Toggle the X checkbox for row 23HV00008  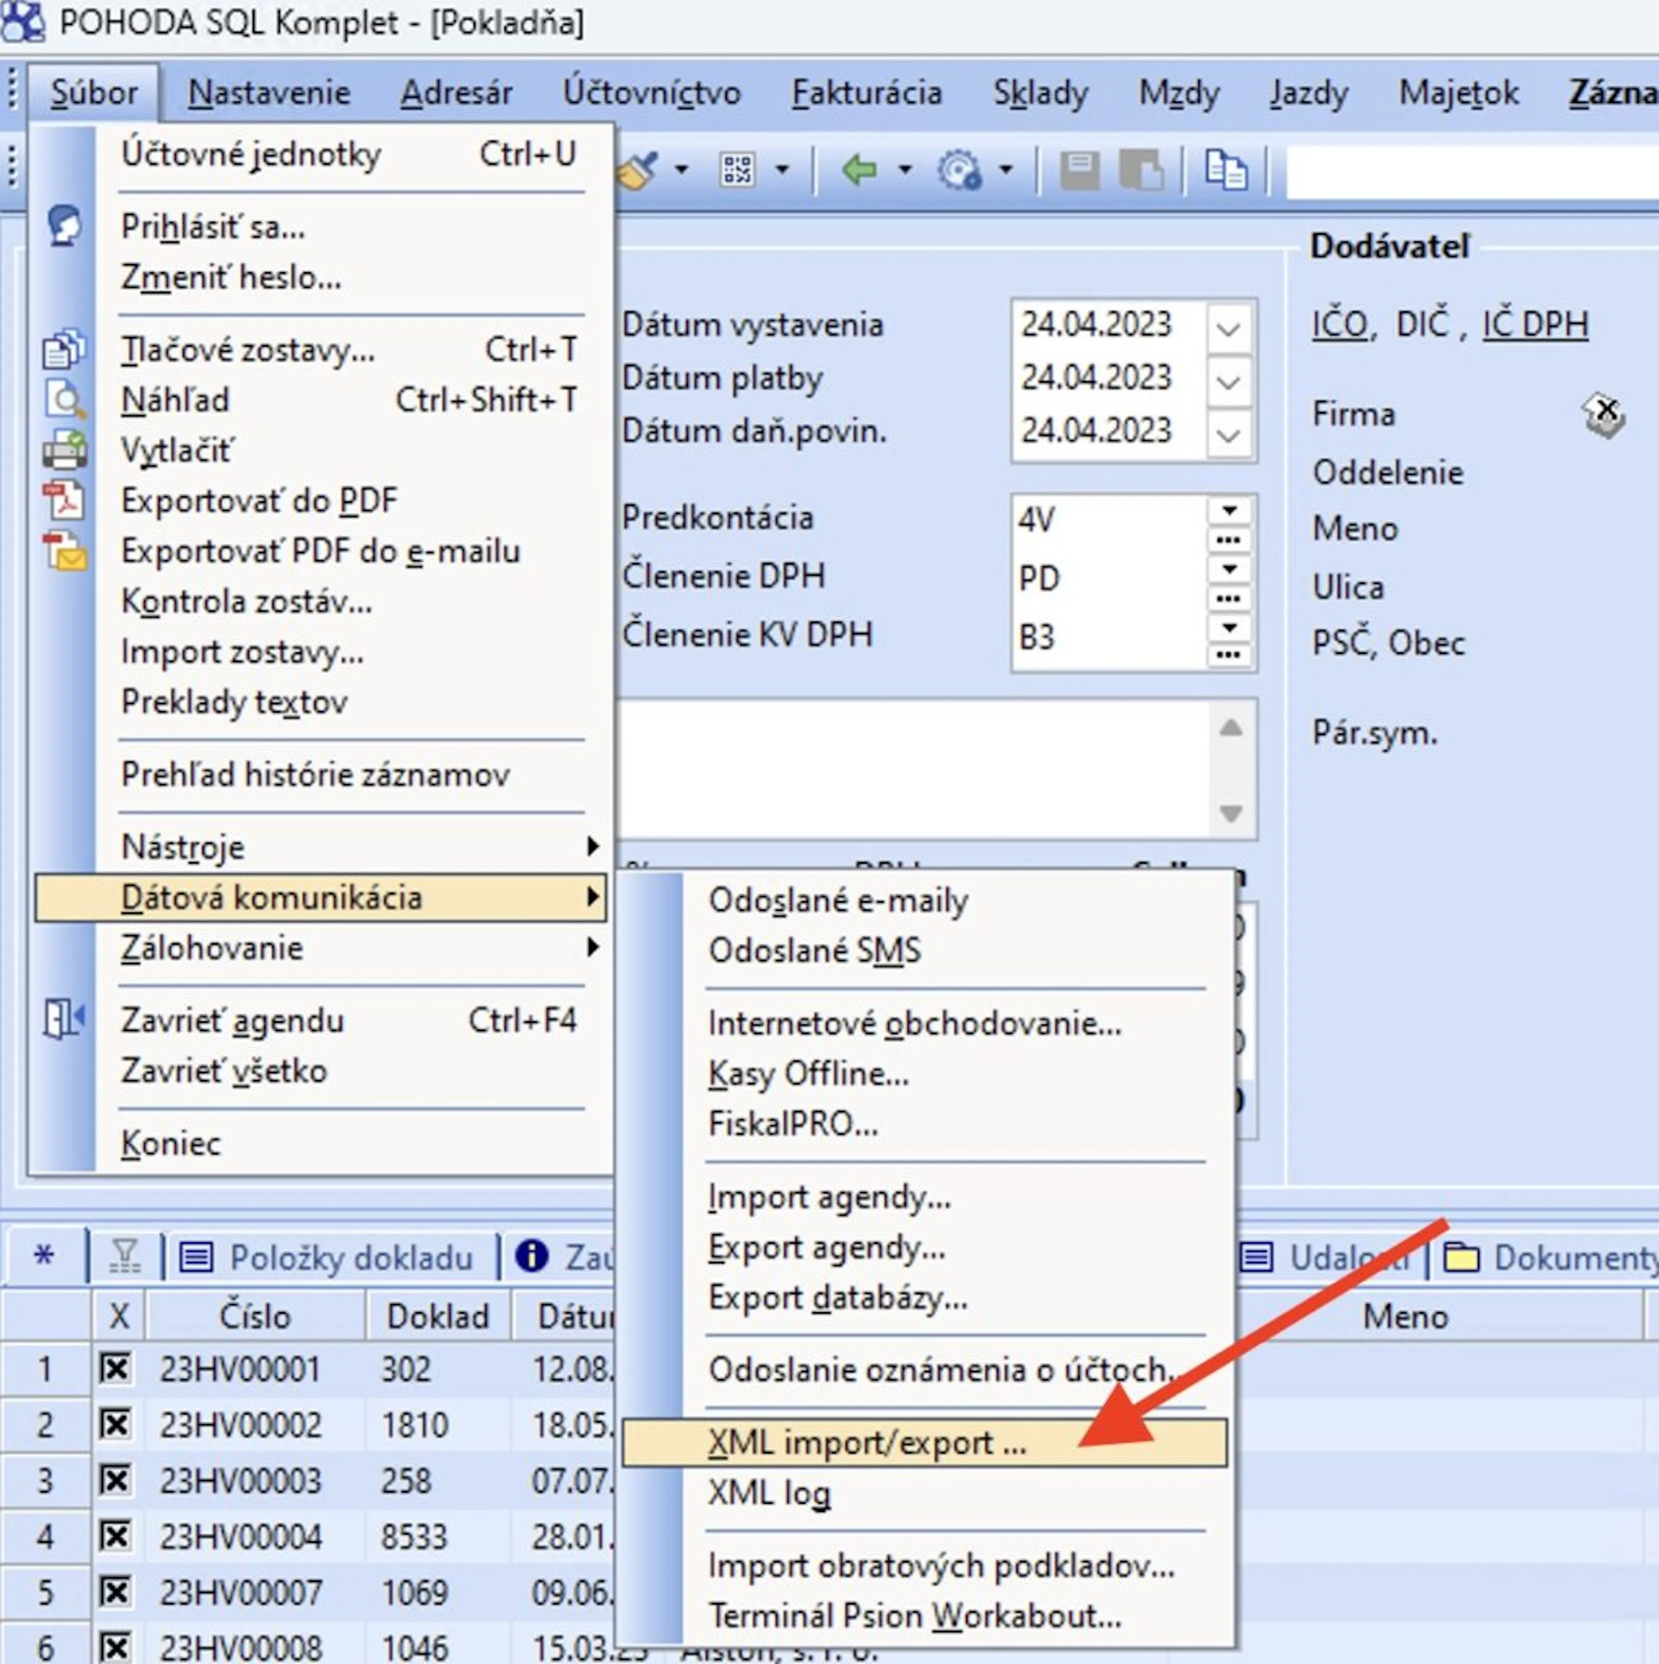[x=114, y=1647]
